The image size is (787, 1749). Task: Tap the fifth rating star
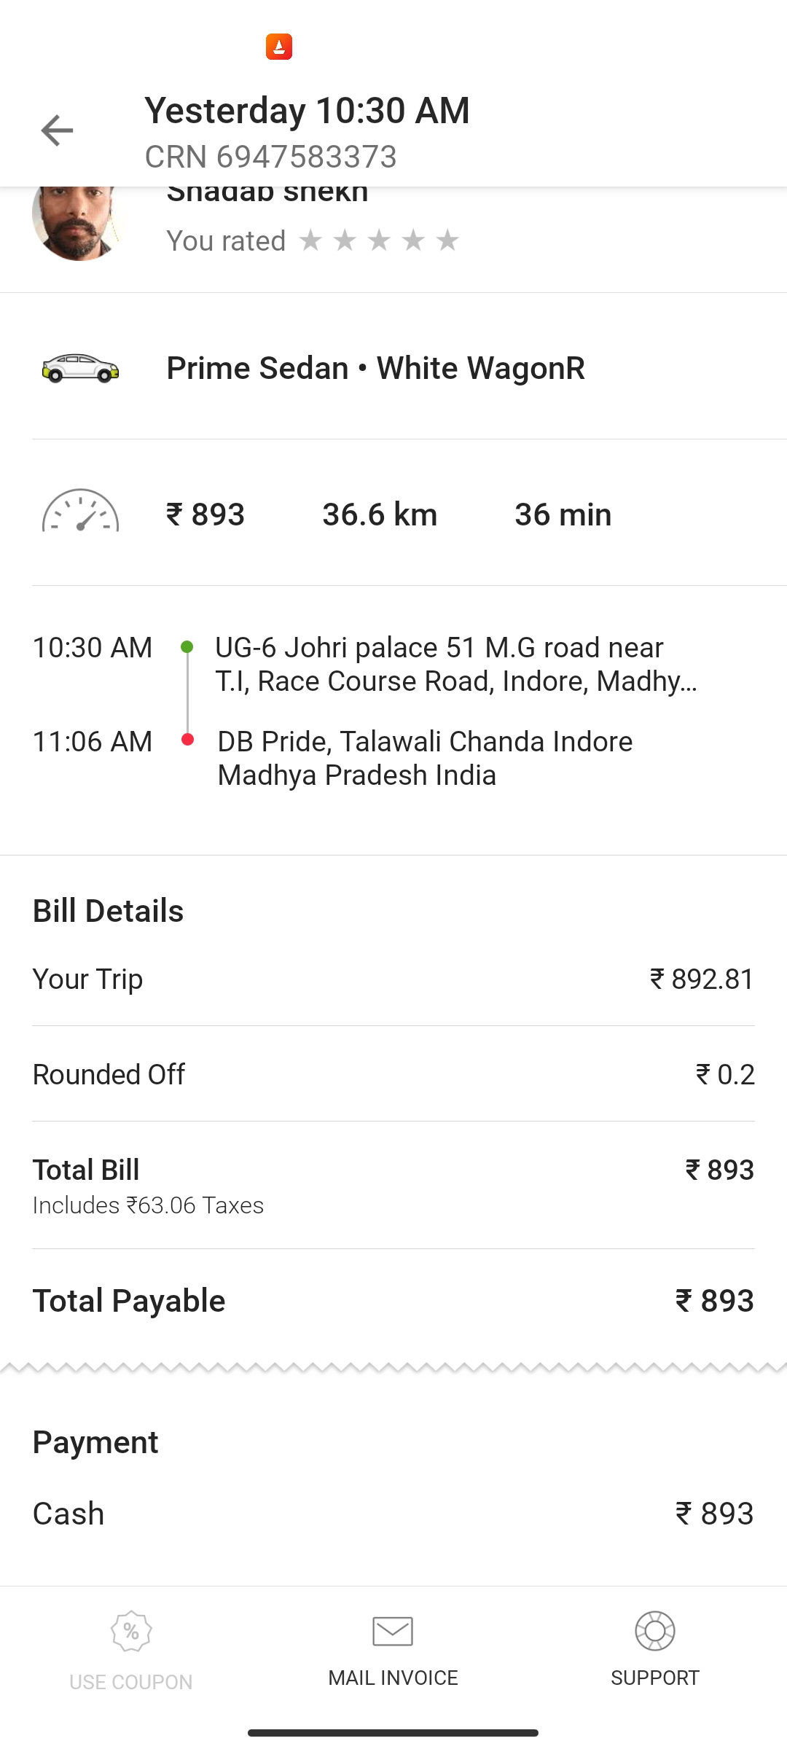pos(447,240)
